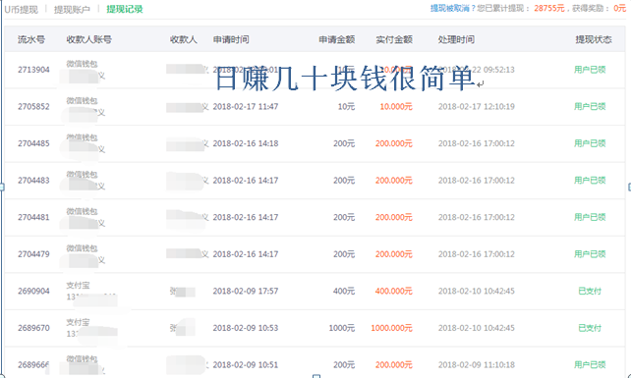Click 200.000元 paid amount in row 2704481

[393, 218]
